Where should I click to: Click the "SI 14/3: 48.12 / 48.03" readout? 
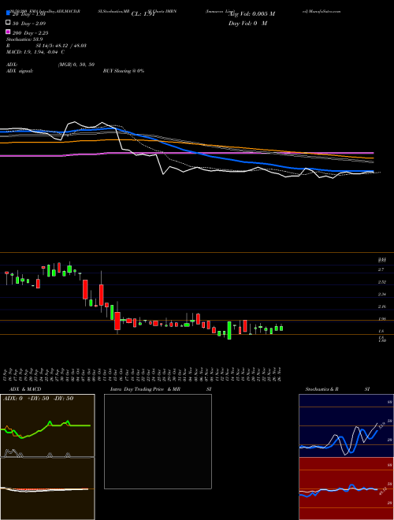click(x=61, y=46)
